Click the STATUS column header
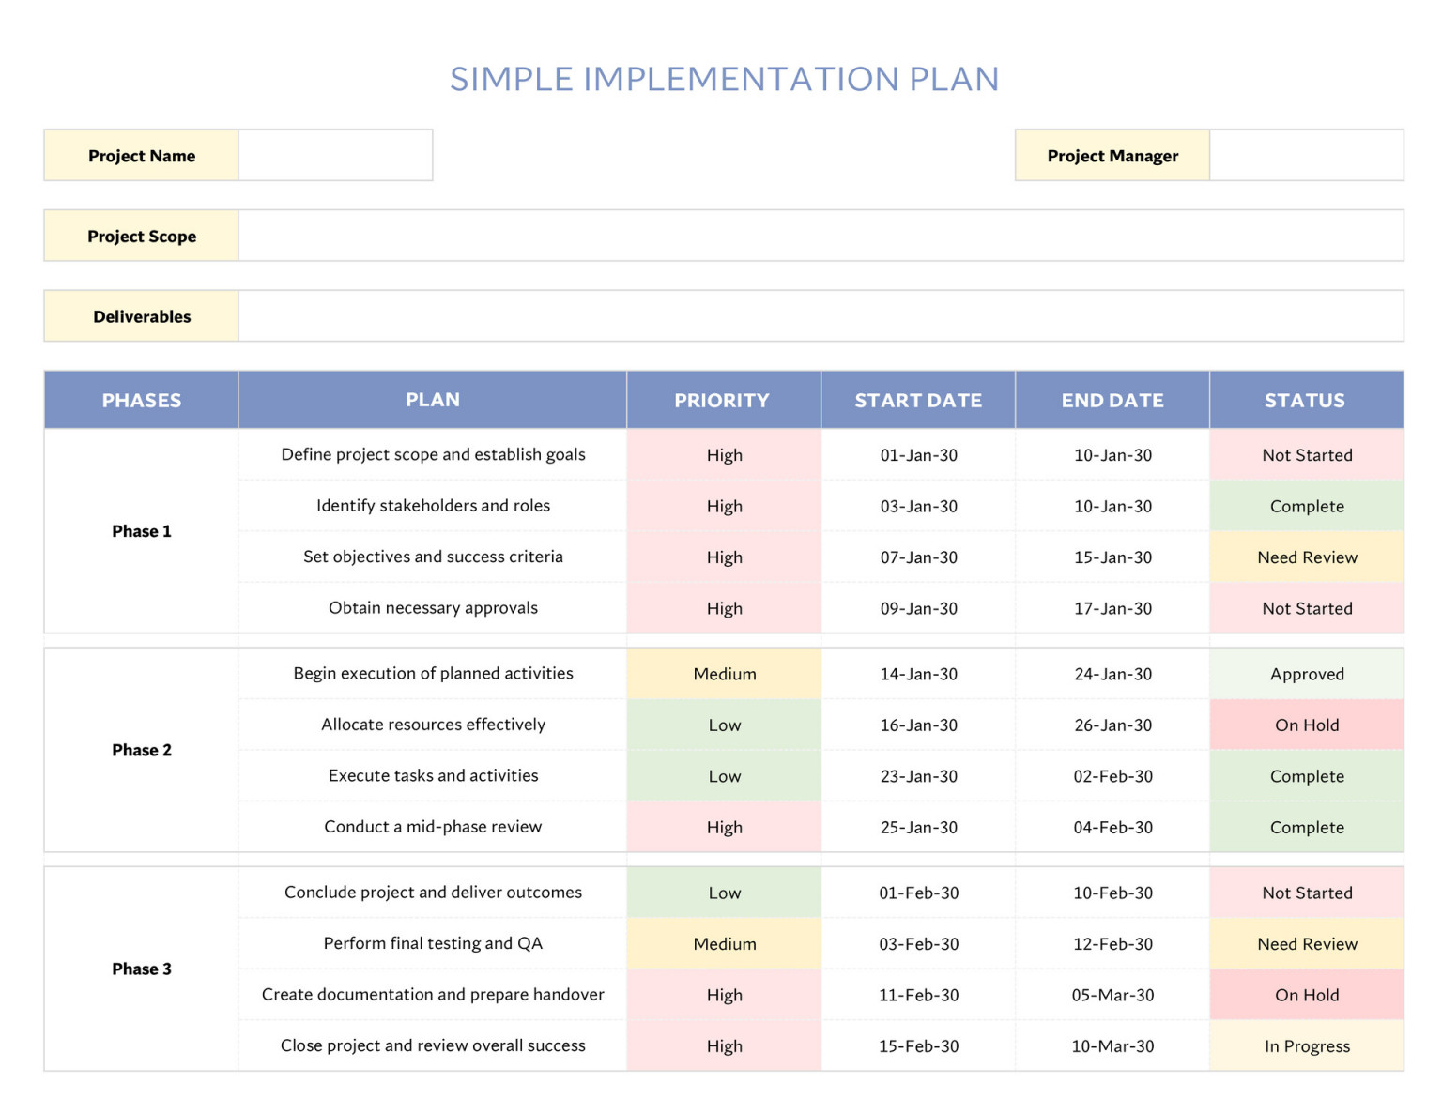The height and width of the screenshot is (1114, 1442). [1306, 400]
